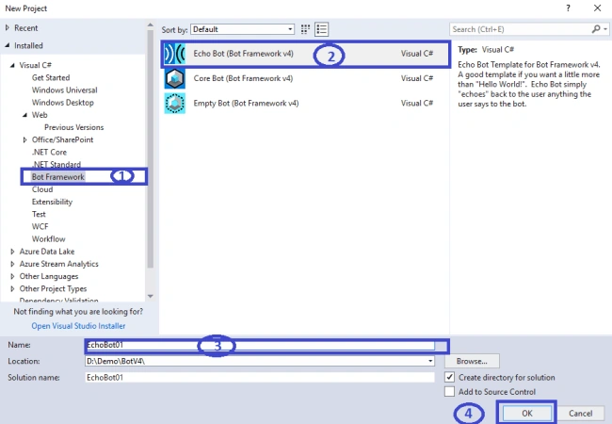Select Test category
Screen dimensions: 612x424
pos(39,214)
